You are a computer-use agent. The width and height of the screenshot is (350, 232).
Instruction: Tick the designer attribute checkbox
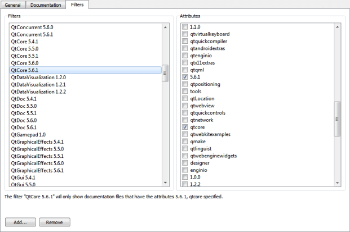185,163
